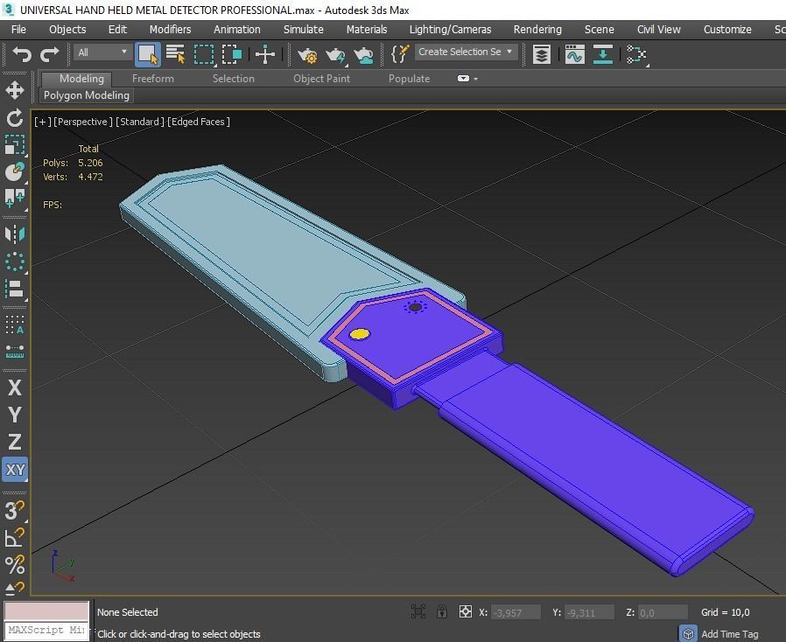
Task: Switch to the Populate ribbon tab
Action: [x=409, y=79]
